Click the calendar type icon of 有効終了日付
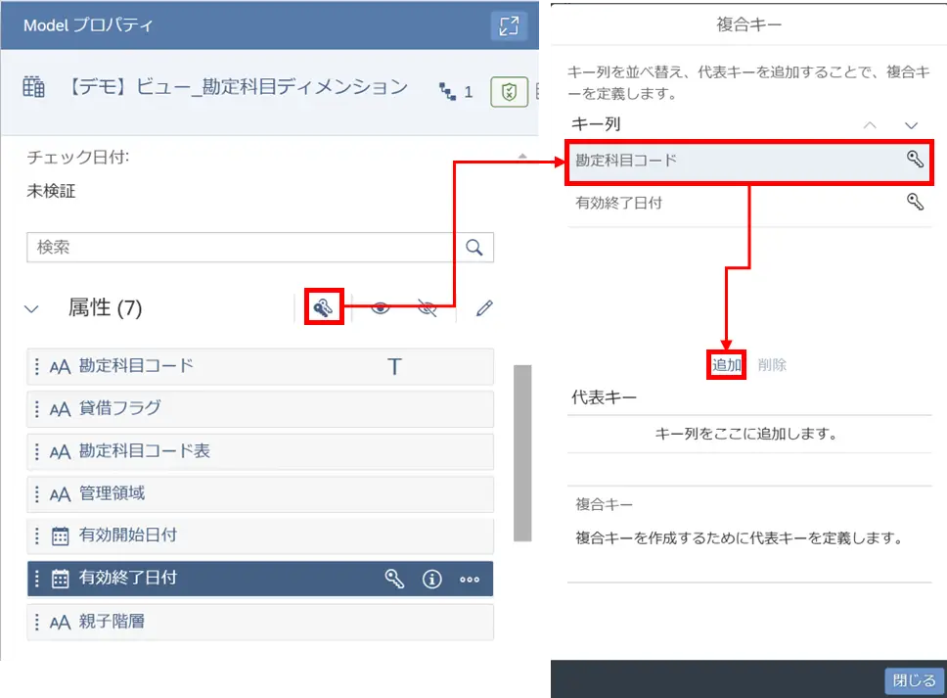The width and height of the screenshot is (947, 698). [60, 579]
